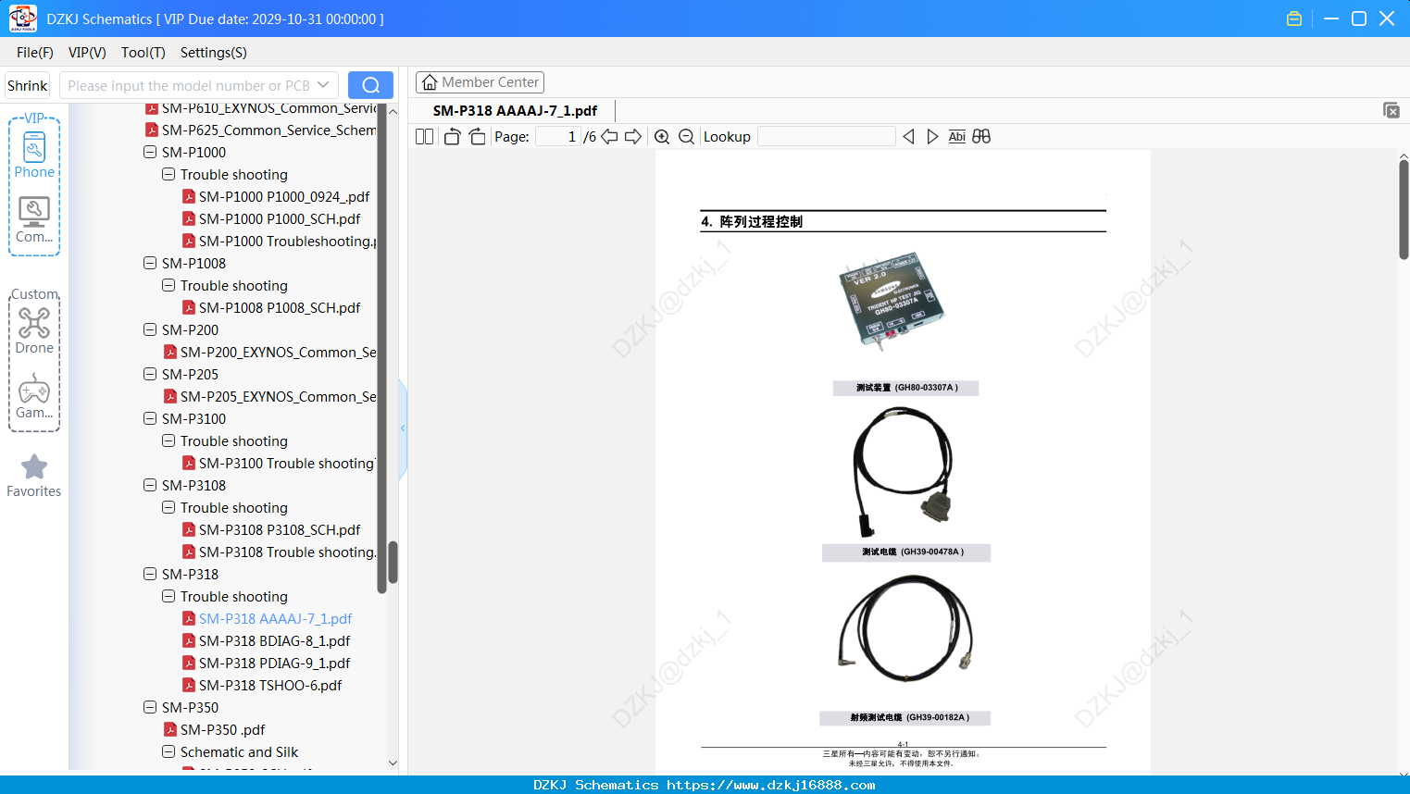The width and height of the screenshot is (1410, 794).
Task: Zoom in on the PDF
Action: (662, 137)
